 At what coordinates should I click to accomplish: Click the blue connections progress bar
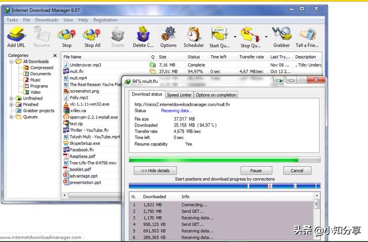click(x=225, y=186)
